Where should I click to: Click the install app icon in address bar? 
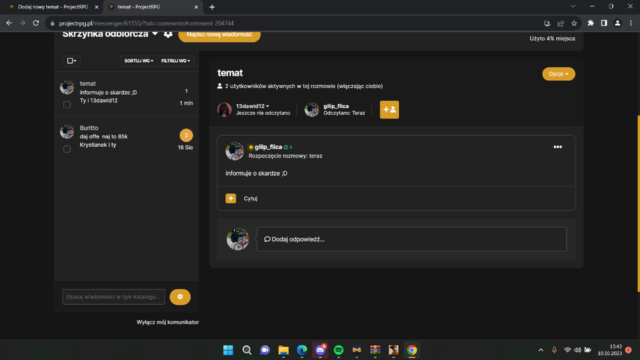(x=547, y=23)
